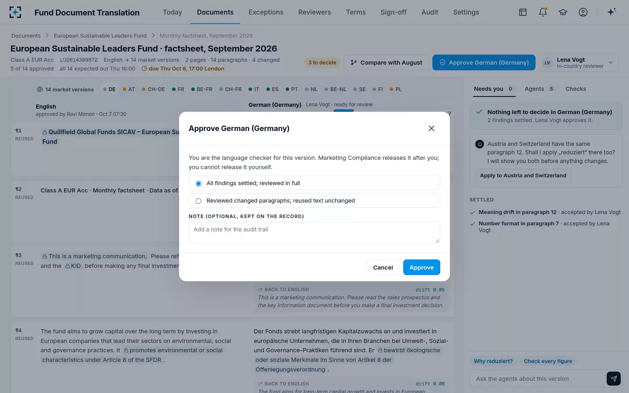Click Approve German (Germany) header button
This screenshot has height=393, width=629.
(x=484, y=62)
